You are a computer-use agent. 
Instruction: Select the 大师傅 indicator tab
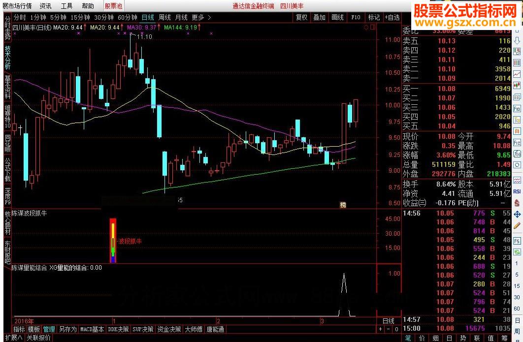pos(194,329)
